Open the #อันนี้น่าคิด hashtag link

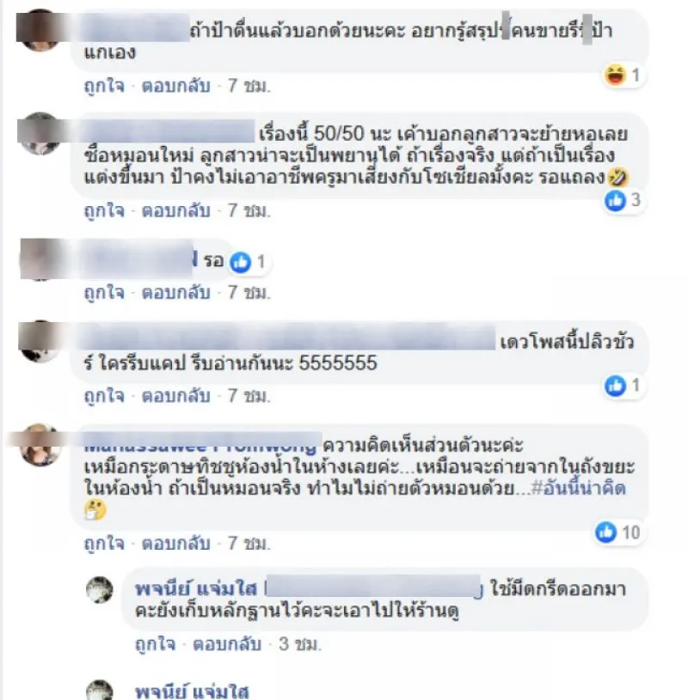pyautogui.click(x=579, y=488)
